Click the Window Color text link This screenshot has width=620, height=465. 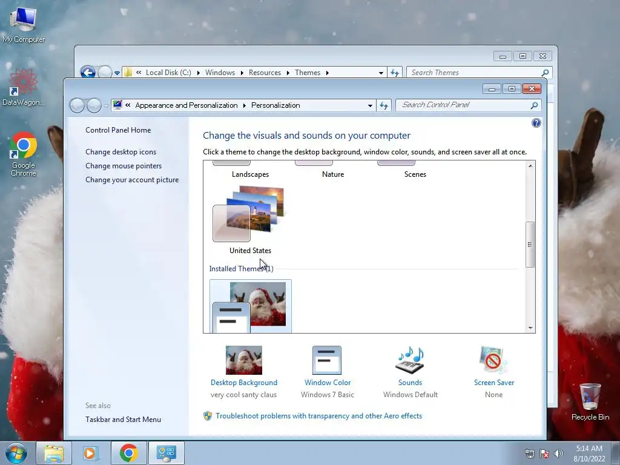click(328, 383)
